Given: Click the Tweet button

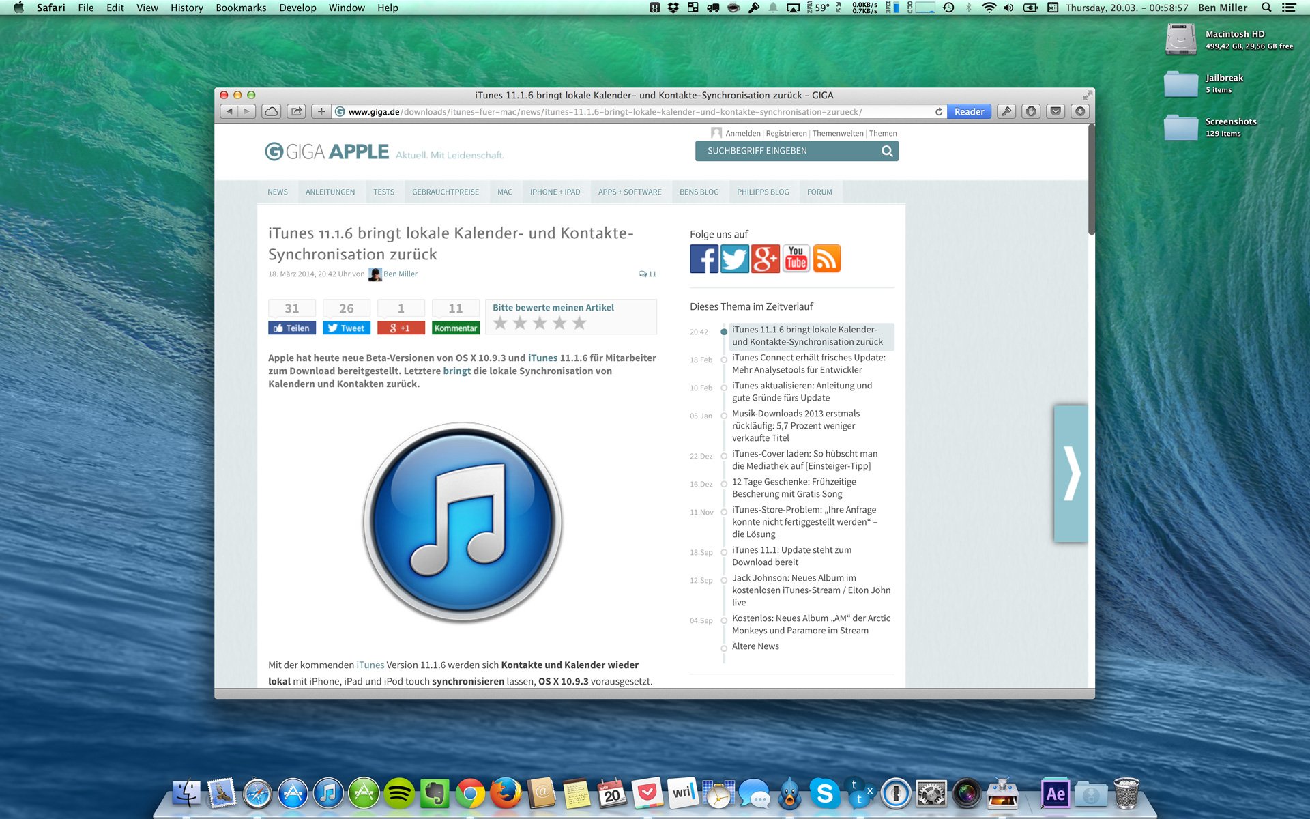Looking at the screenshot, I should point(347,328).
